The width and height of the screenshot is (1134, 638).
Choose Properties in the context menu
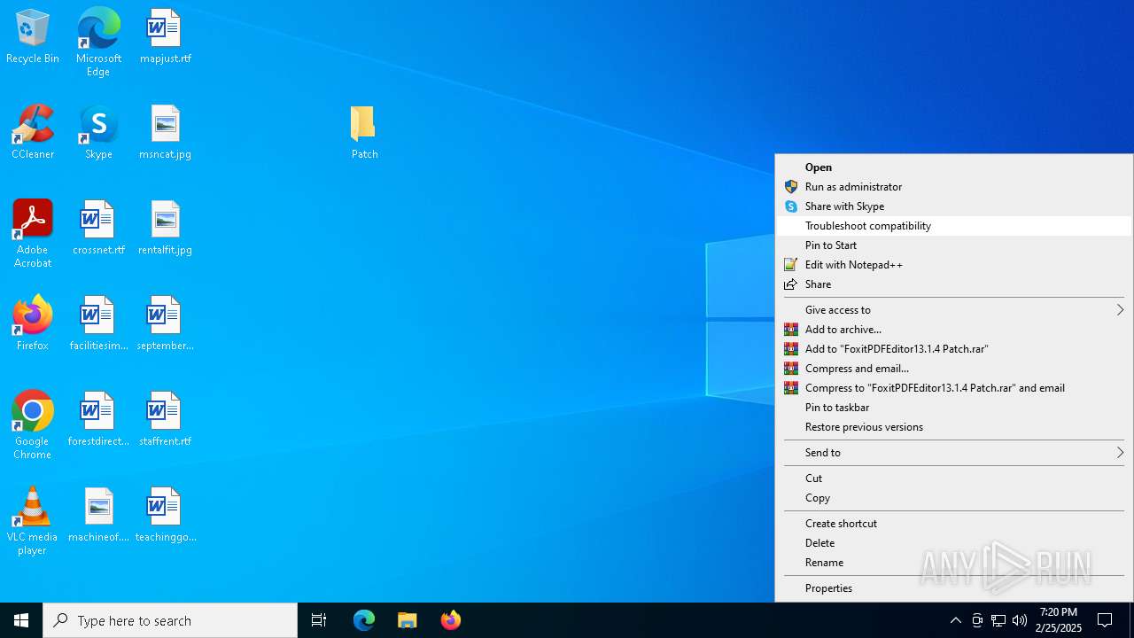[954, 588]
